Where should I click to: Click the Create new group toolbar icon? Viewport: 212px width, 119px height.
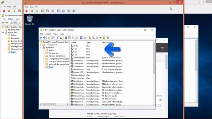click(x=93, y=38)
